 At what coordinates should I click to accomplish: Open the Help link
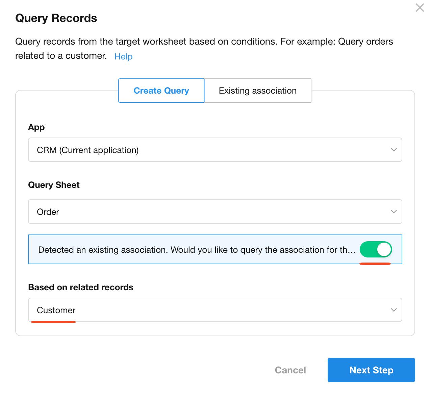point(123,56)
